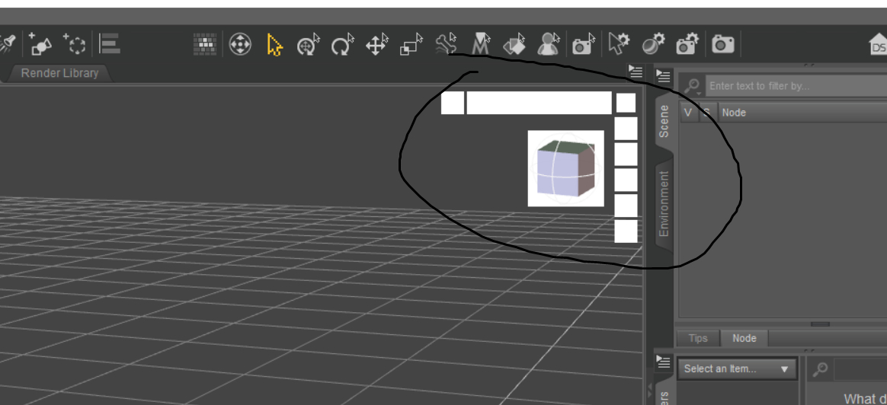The width and height of the screenshot is (887, 405).
Task: Sort by the Node column header
Action: coord(802,113)
